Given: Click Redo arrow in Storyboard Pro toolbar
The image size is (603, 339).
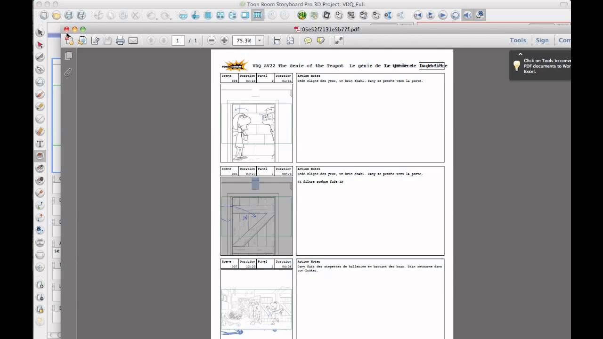Looking at the screenshot, I should (164, 16).
